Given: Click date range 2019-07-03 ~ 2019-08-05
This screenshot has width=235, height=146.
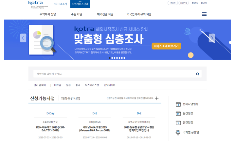Looking at the screenshot, I should click(x=50, y=138).
